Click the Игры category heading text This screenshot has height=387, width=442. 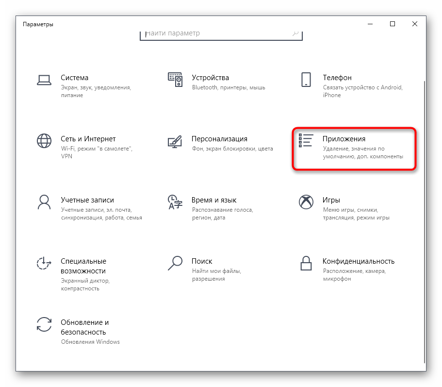point(331,200)
